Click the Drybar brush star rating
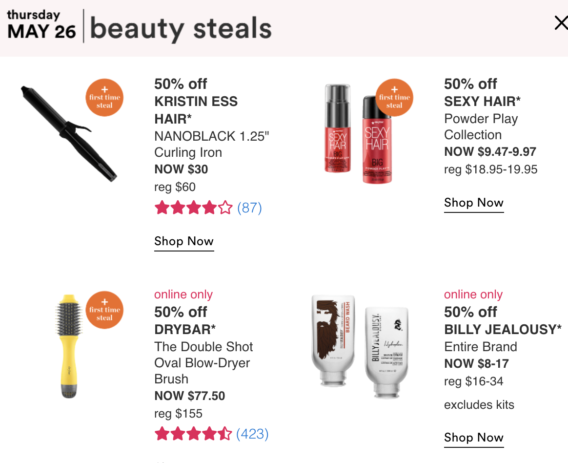This screenshot has height=463, width=568. (x=193, y=434)
